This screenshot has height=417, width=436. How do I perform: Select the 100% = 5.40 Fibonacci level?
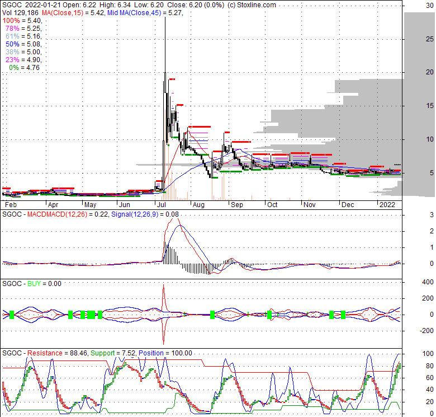click(x=22, y=21)
